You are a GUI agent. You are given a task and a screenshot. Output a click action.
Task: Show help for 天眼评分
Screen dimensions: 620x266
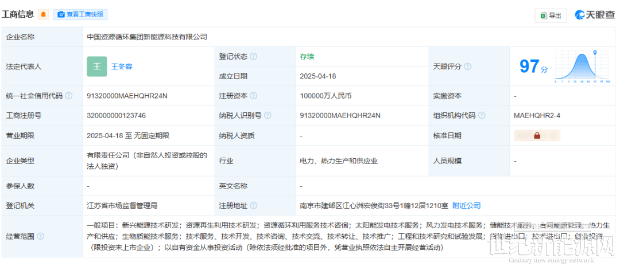coord(467,66)
